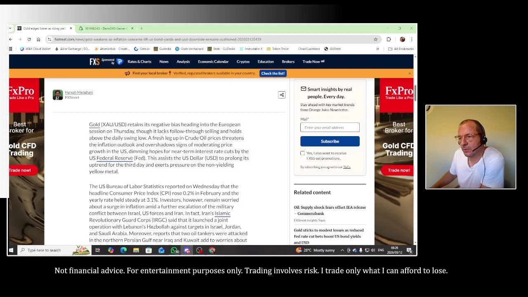Click the browser Back arrow
This screenshot has width=528, height=297.
pos(11,39)
